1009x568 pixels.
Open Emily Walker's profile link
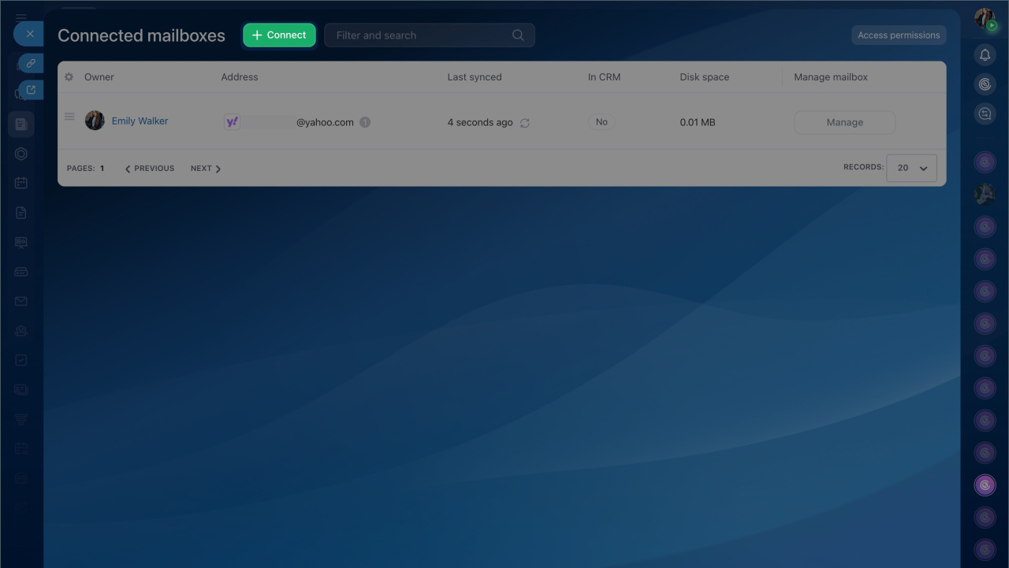[x=140, y=121]
